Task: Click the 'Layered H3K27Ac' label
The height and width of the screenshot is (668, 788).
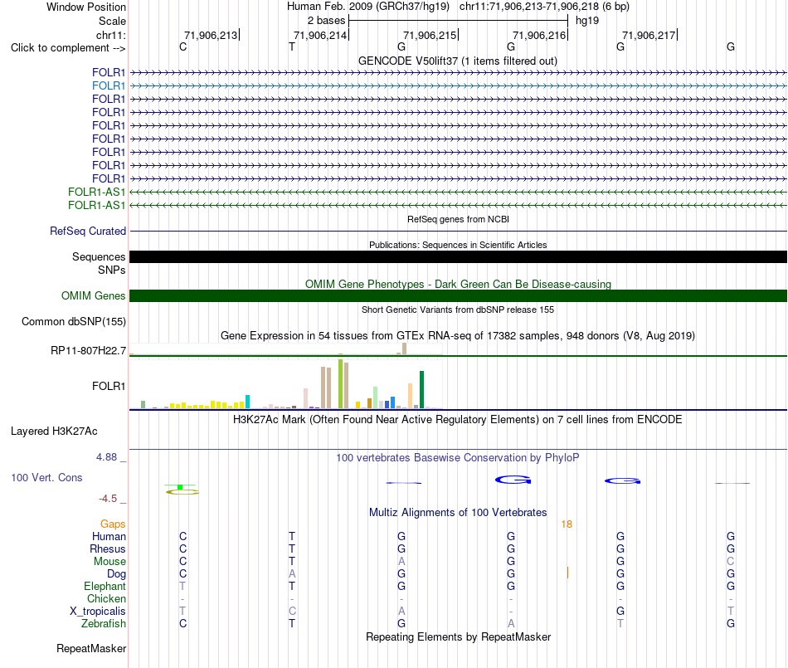Action: pyautogui.click(x=54, y=432)
